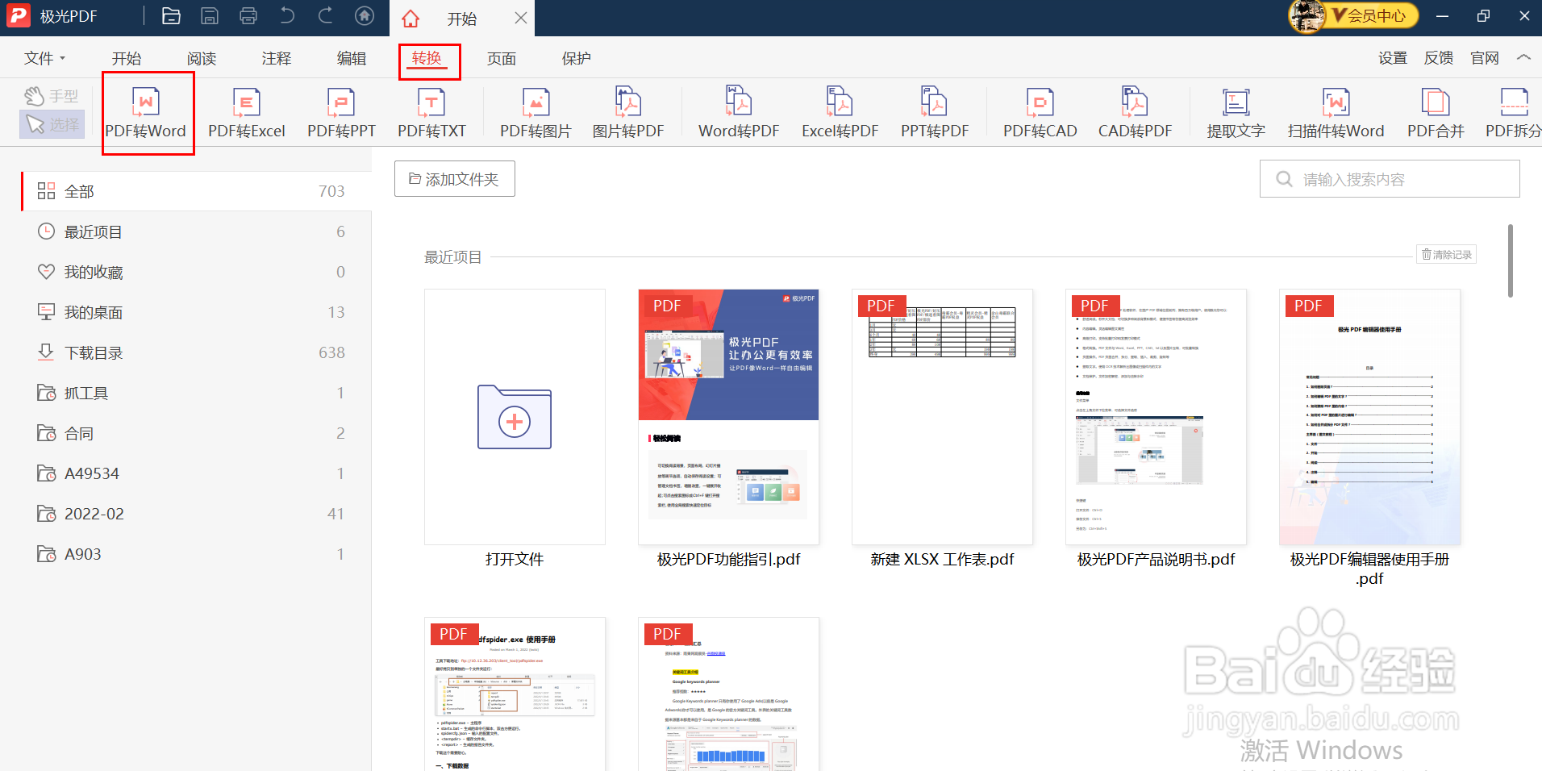
Task: Select the 图片转PDF tool
Action: tap(628, 113)
